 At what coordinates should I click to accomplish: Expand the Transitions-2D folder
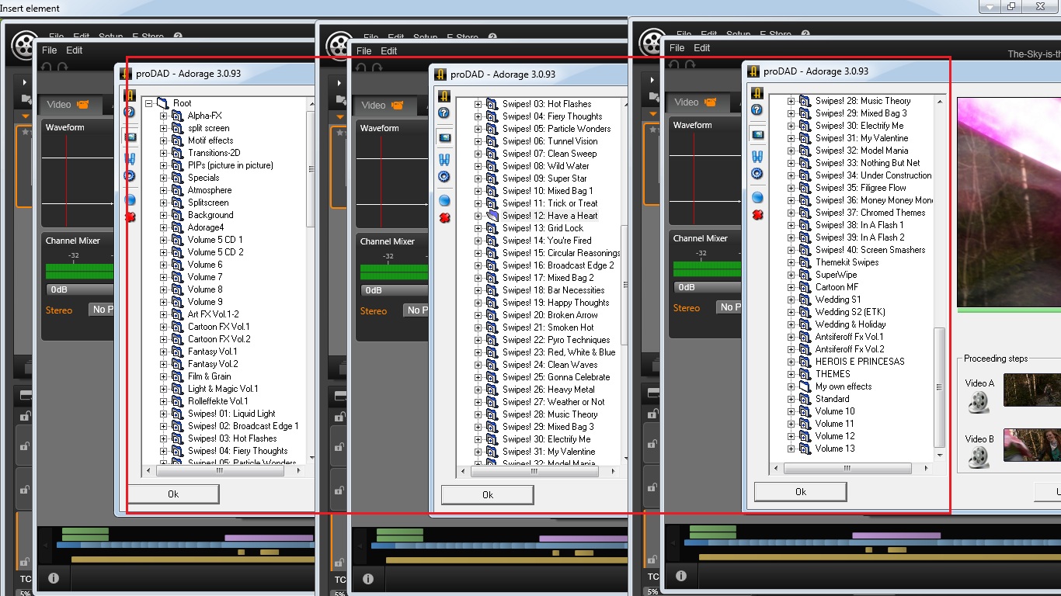tap(164, 153)
